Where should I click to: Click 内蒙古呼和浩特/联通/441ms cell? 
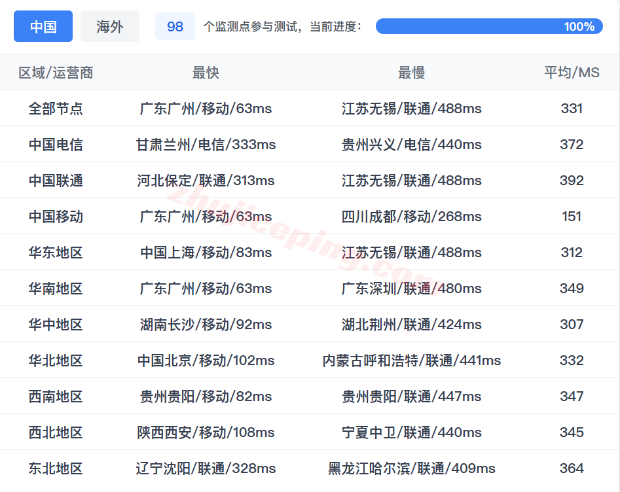pyautogui.click(x=411, y=360)
